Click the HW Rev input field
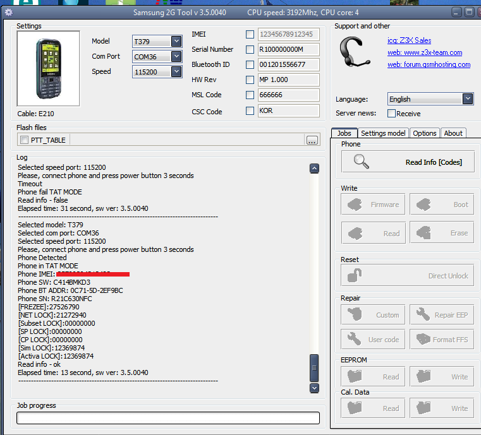Image resolution: width=481 pixels, height=435 pixels. (289, 80)
